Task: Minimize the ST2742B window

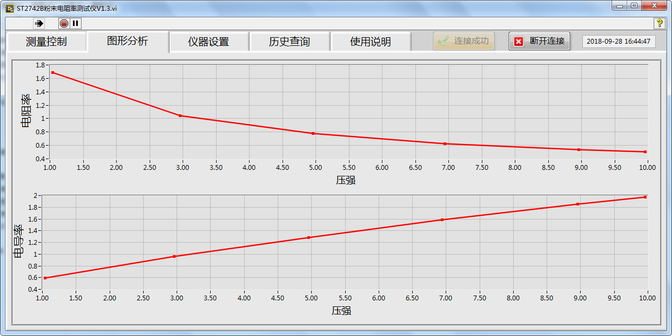Action: point(620,5)
